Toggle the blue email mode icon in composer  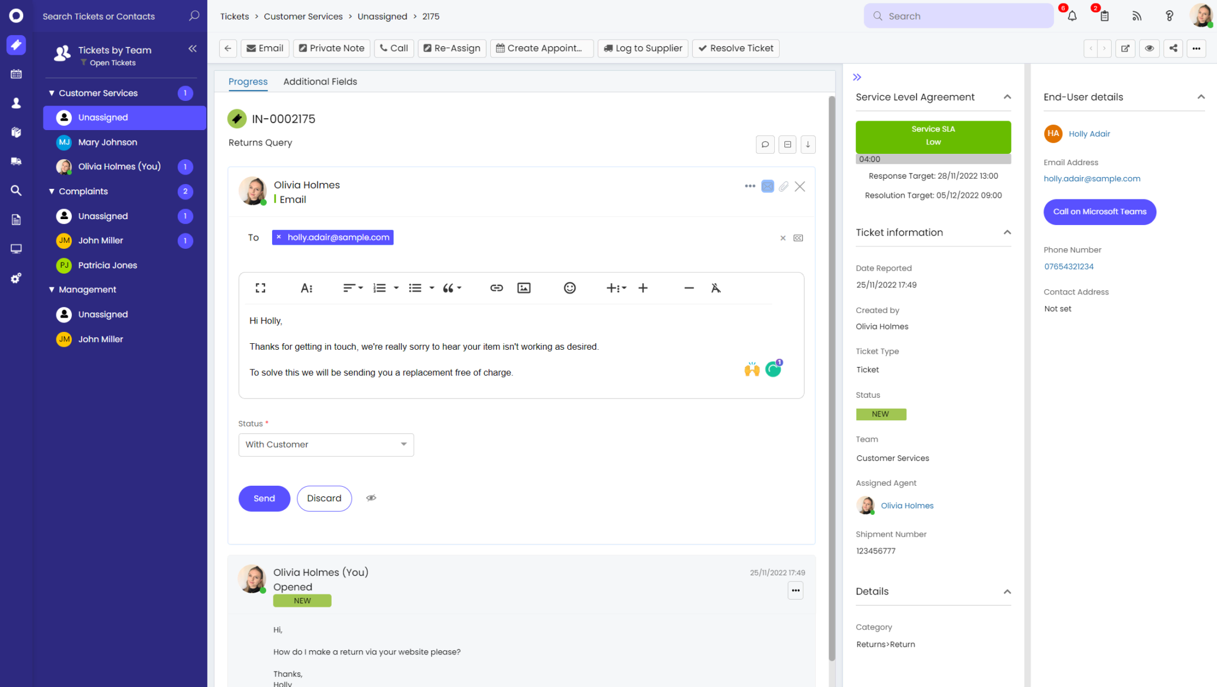coord(768,186)
